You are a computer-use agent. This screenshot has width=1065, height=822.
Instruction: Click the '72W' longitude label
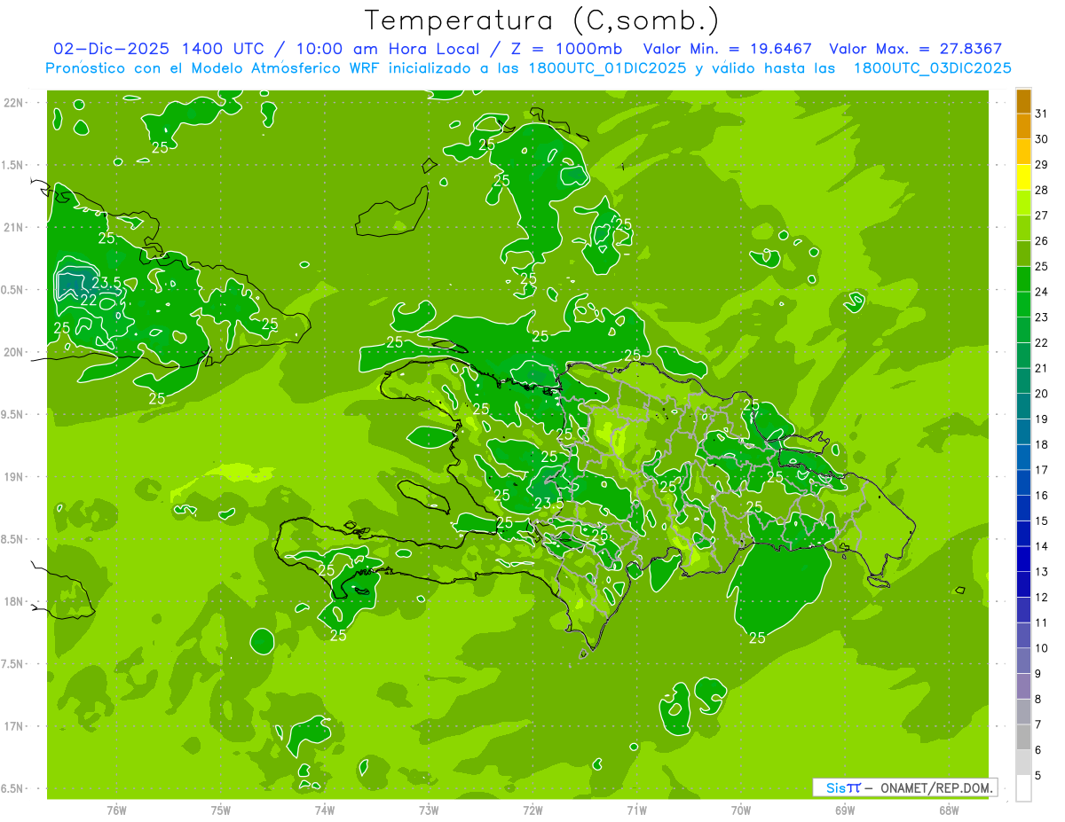click(532, 810)
